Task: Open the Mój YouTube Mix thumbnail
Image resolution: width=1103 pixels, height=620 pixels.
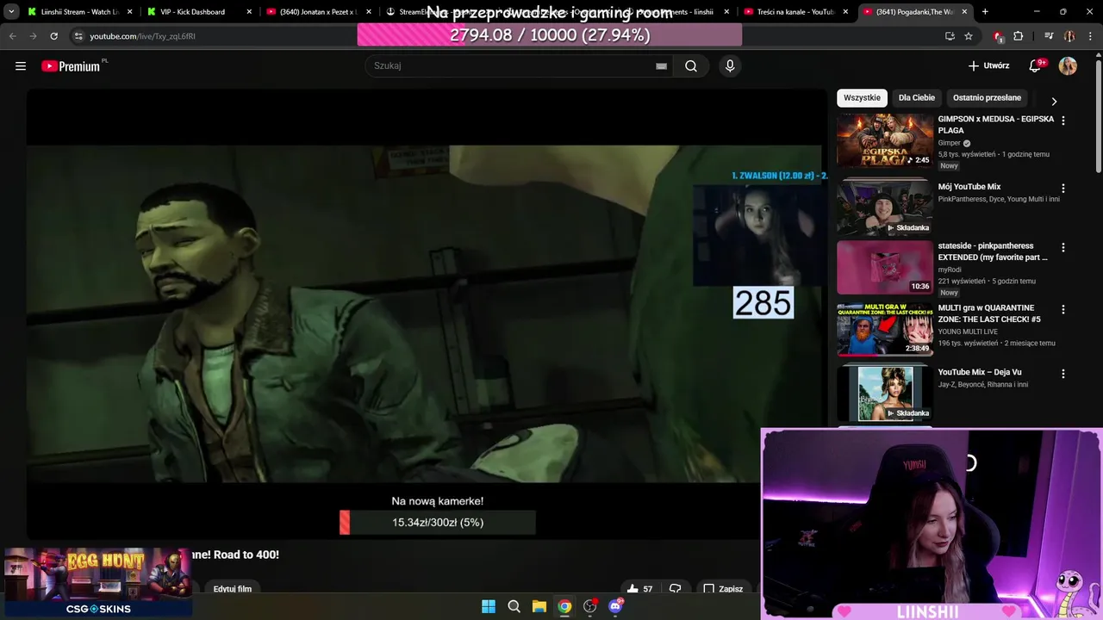Action: (885, 207)
